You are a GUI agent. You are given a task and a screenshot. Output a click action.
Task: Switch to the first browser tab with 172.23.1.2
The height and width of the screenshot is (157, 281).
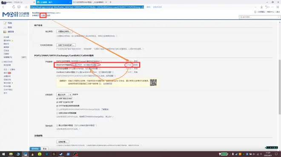(17, 2)
